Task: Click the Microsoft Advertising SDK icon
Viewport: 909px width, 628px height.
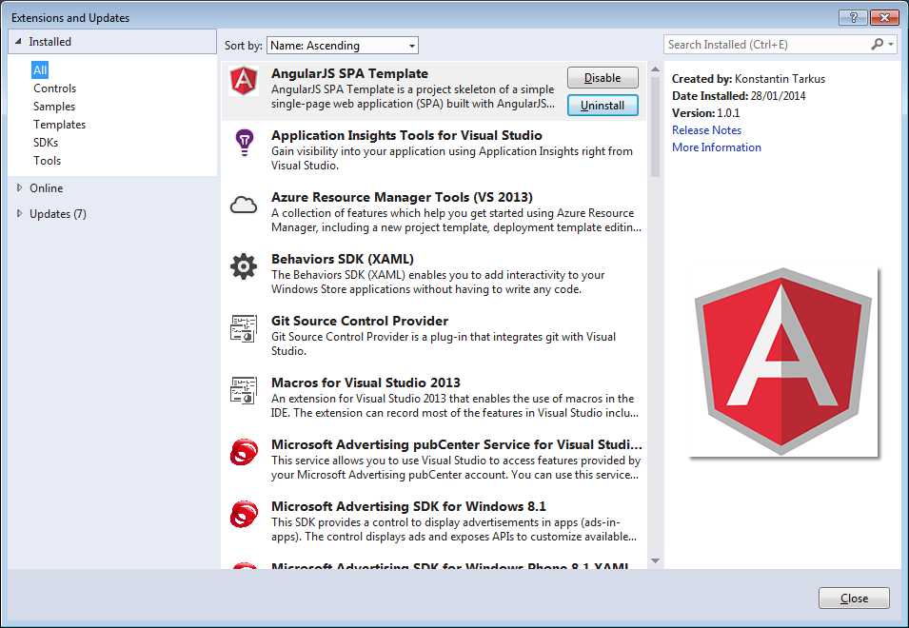Action: pyautogui.click(x=244, y=514)
